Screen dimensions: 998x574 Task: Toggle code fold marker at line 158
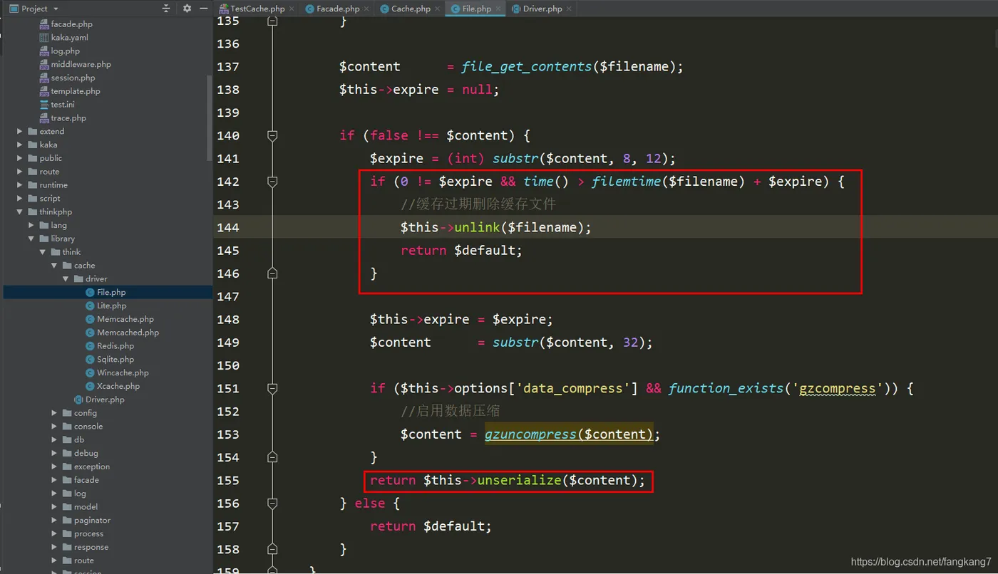(272, 549)
